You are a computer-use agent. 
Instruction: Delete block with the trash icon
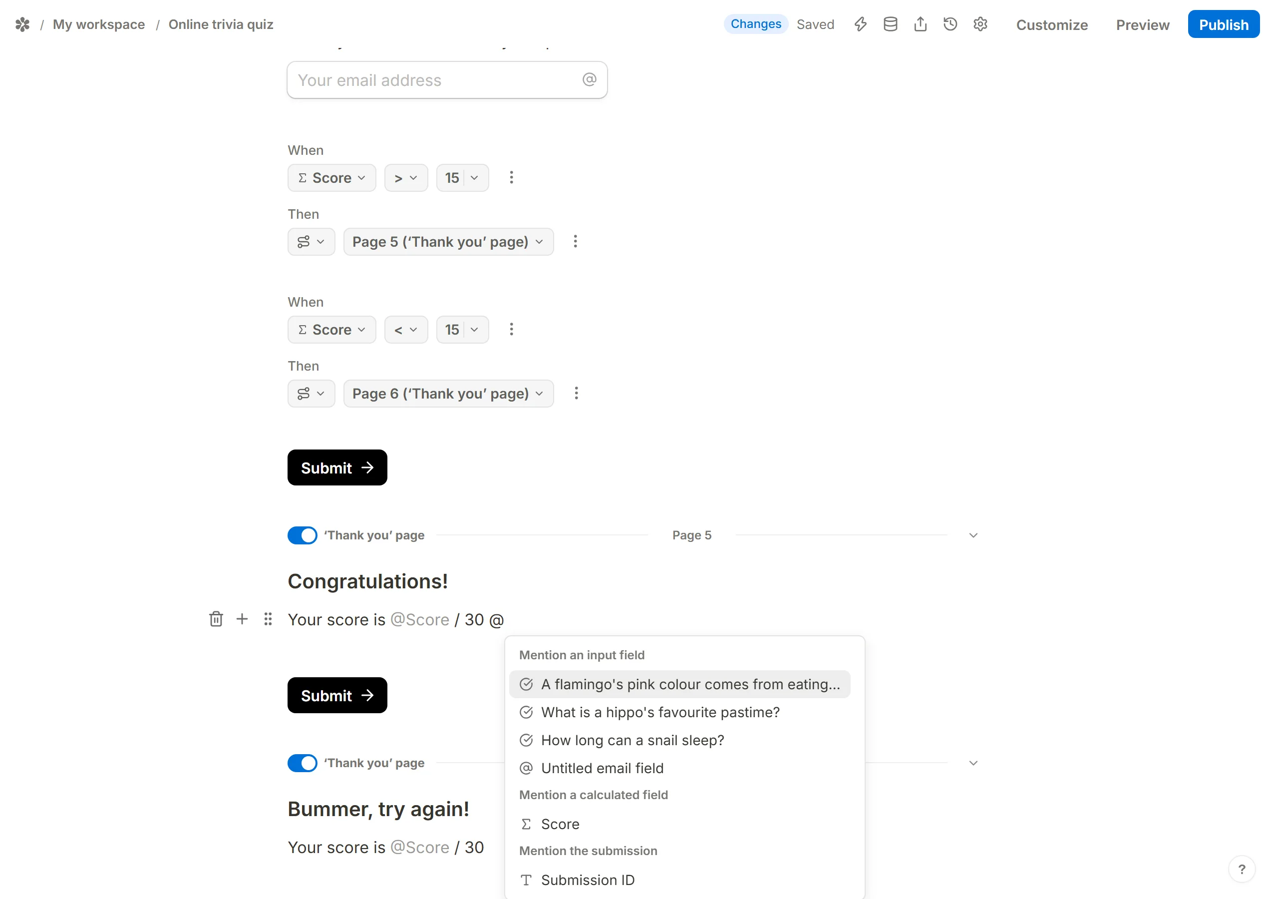(x=216, y=619)
